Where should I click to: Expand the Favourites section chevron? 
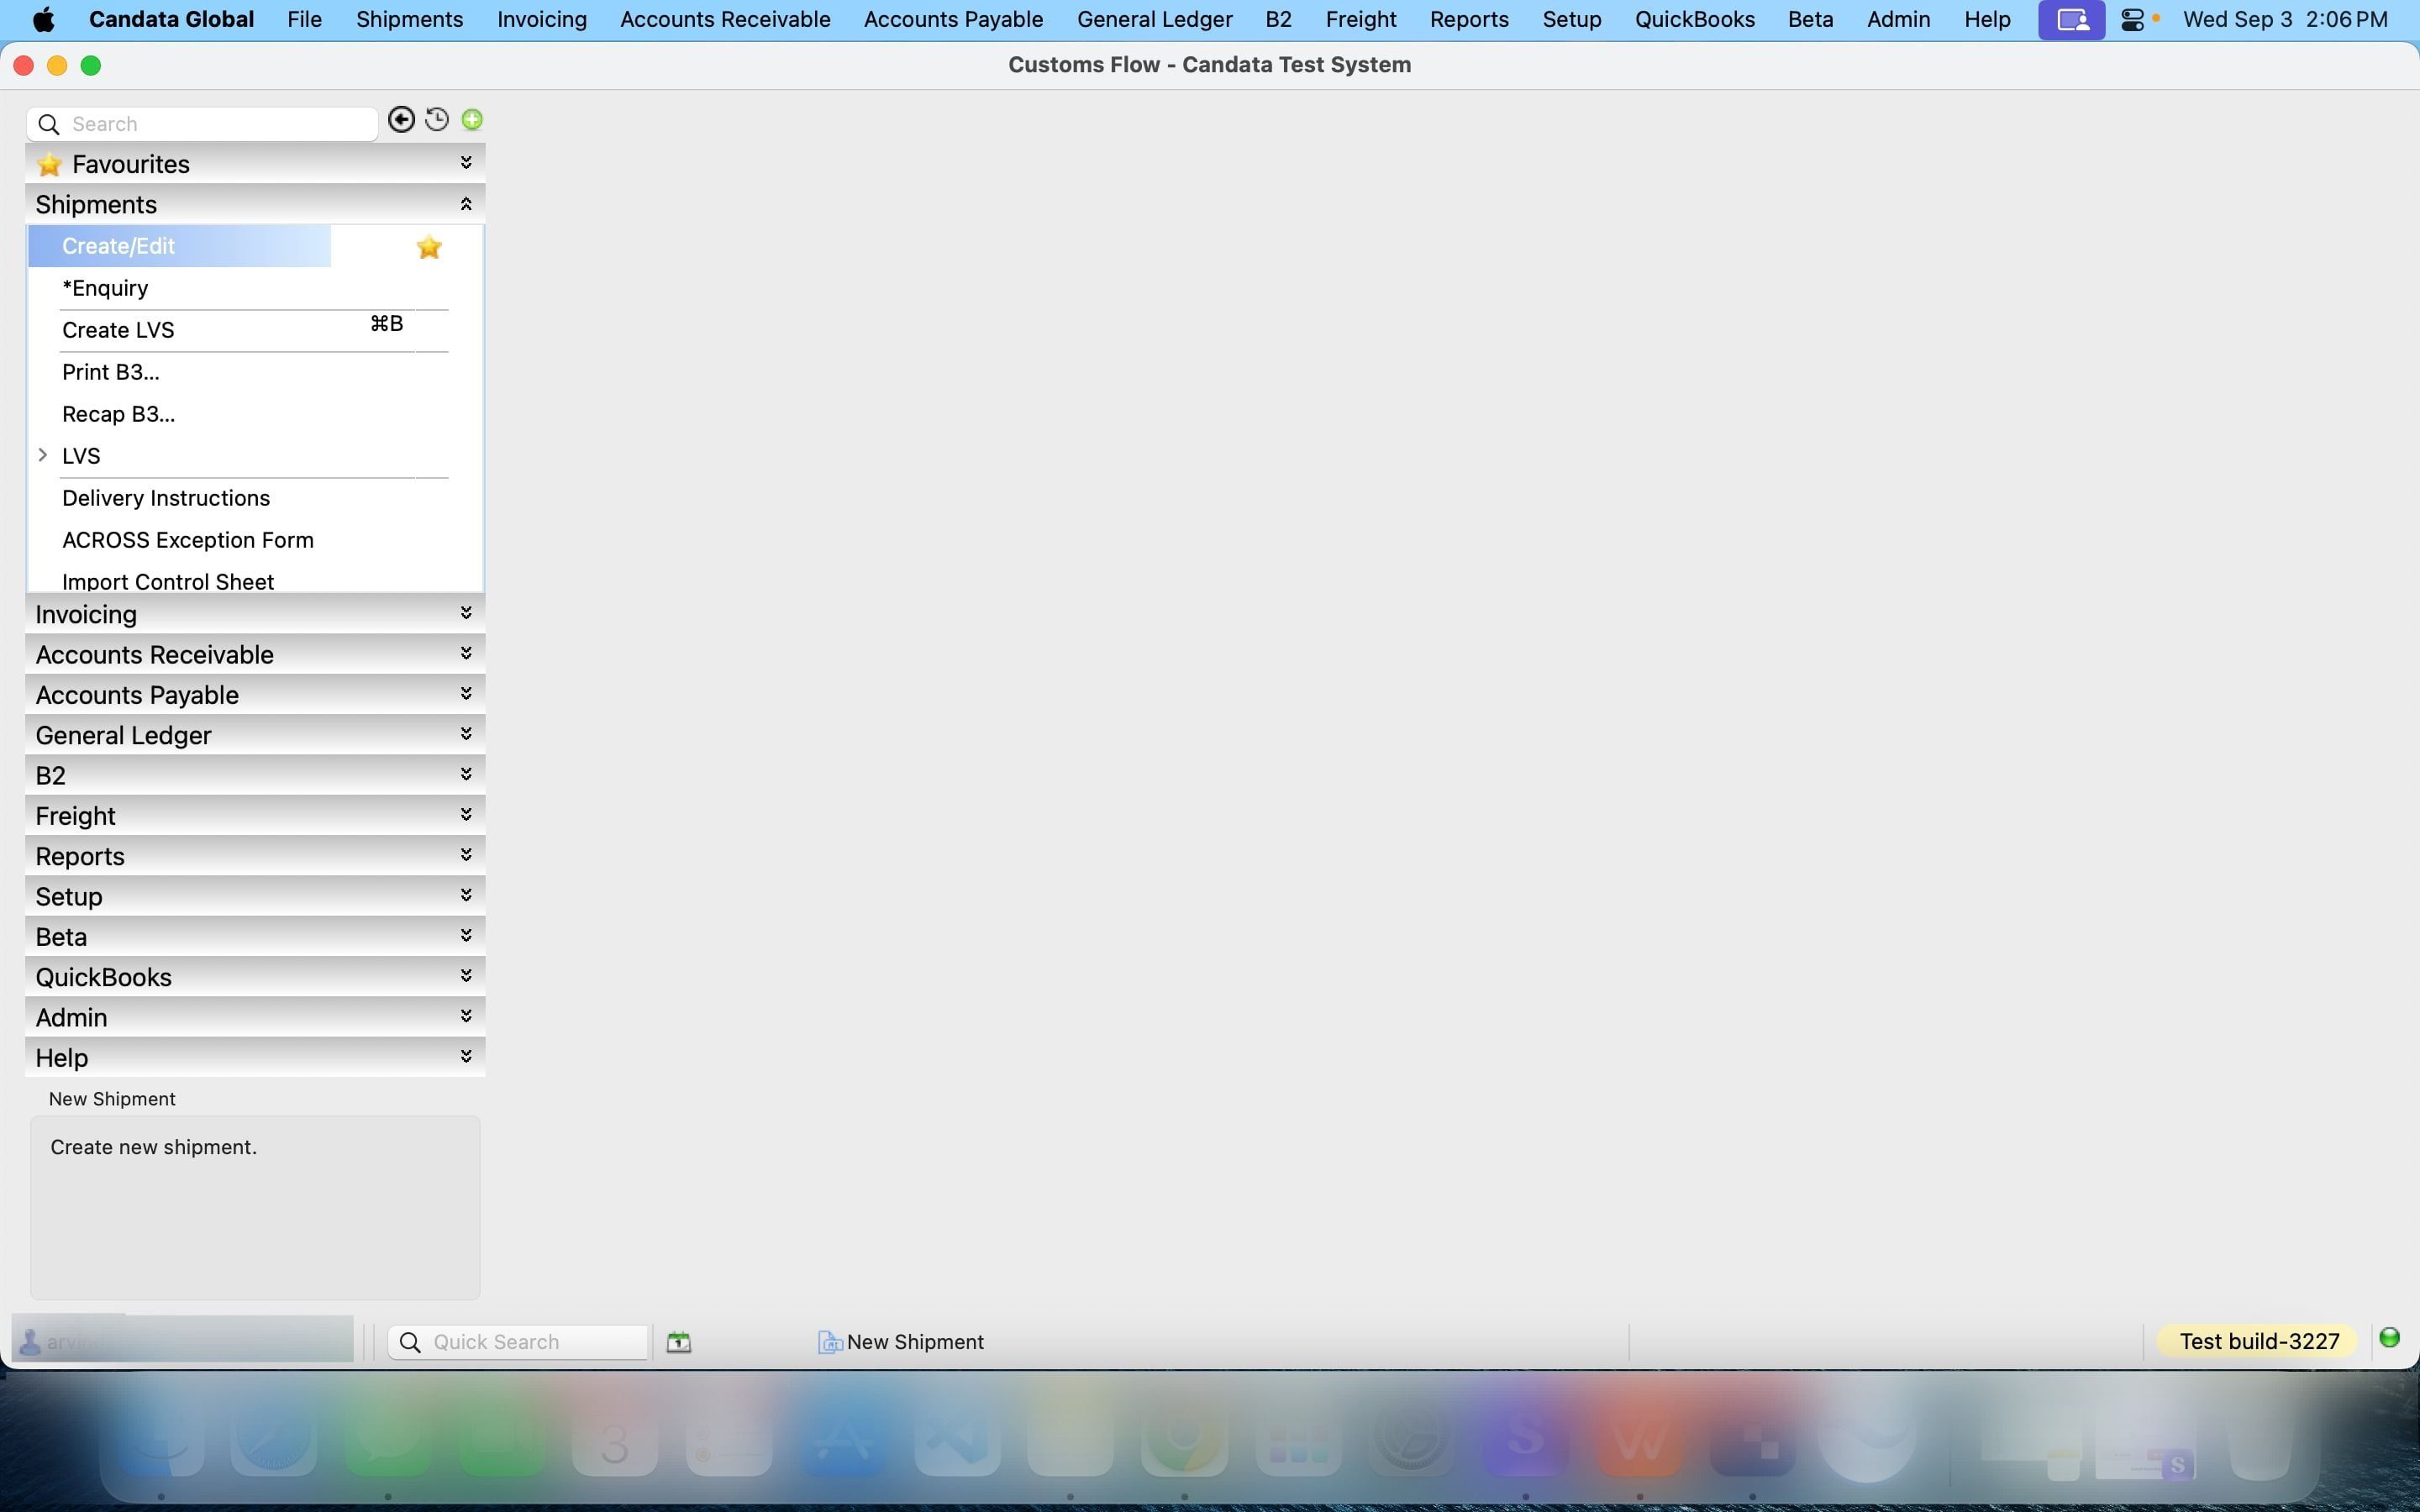(x=466, y=162)
